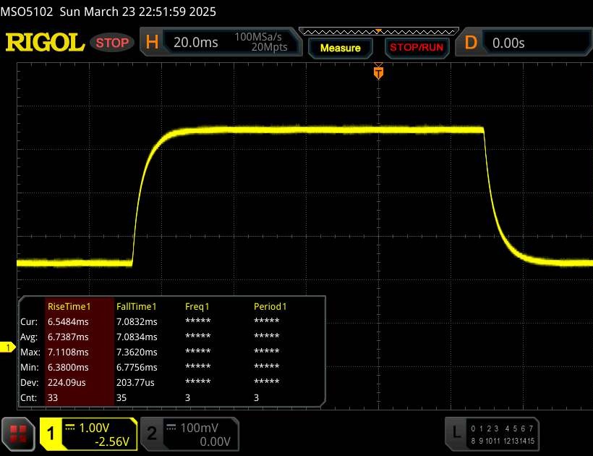This screenshot has width=593, height=456.
Task: Click the Min: row label
Action: point(30,367)
